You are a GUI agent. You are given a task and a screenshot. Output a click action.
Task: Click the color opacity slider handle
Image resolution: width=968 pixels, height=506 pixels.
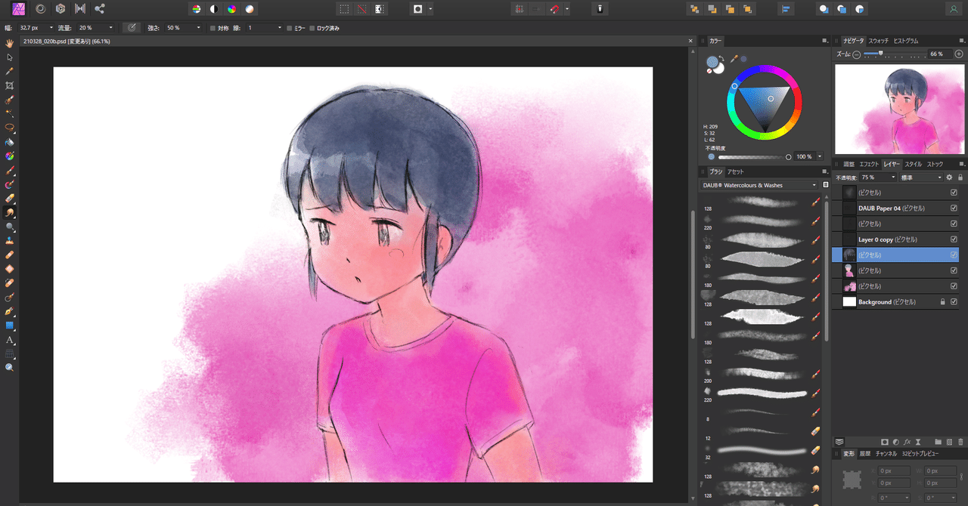pos(789,156)
